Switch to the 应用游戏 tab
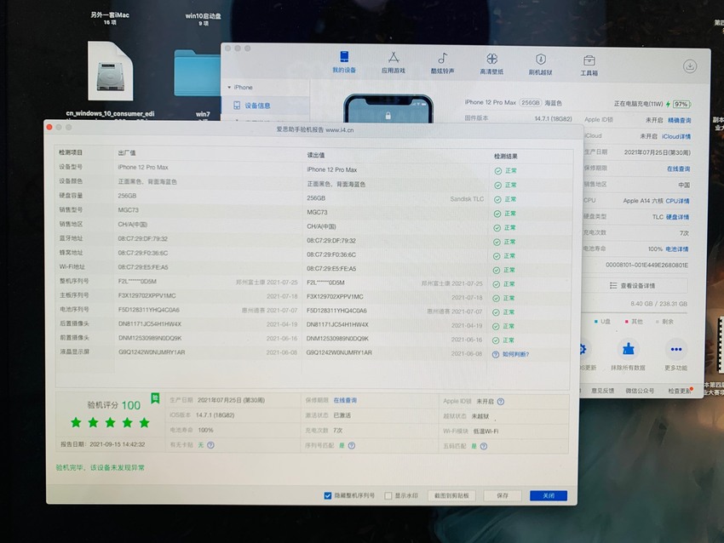Screen dimensions: 724x543 (x=393, y=63)
